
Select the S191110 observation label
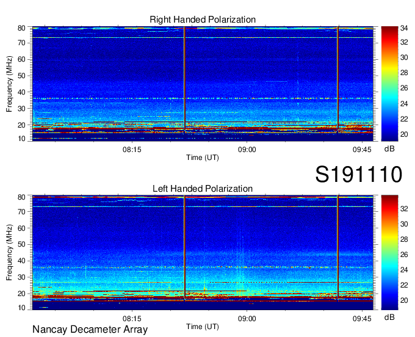359,174
